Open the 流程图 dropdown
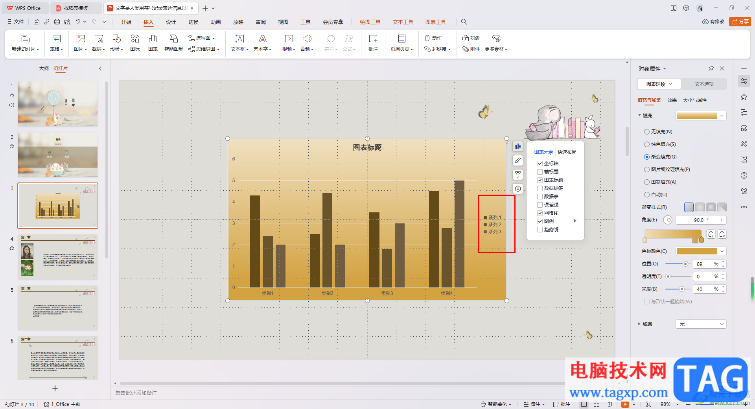Screen dimensions: 755x409 pos(202,38)
